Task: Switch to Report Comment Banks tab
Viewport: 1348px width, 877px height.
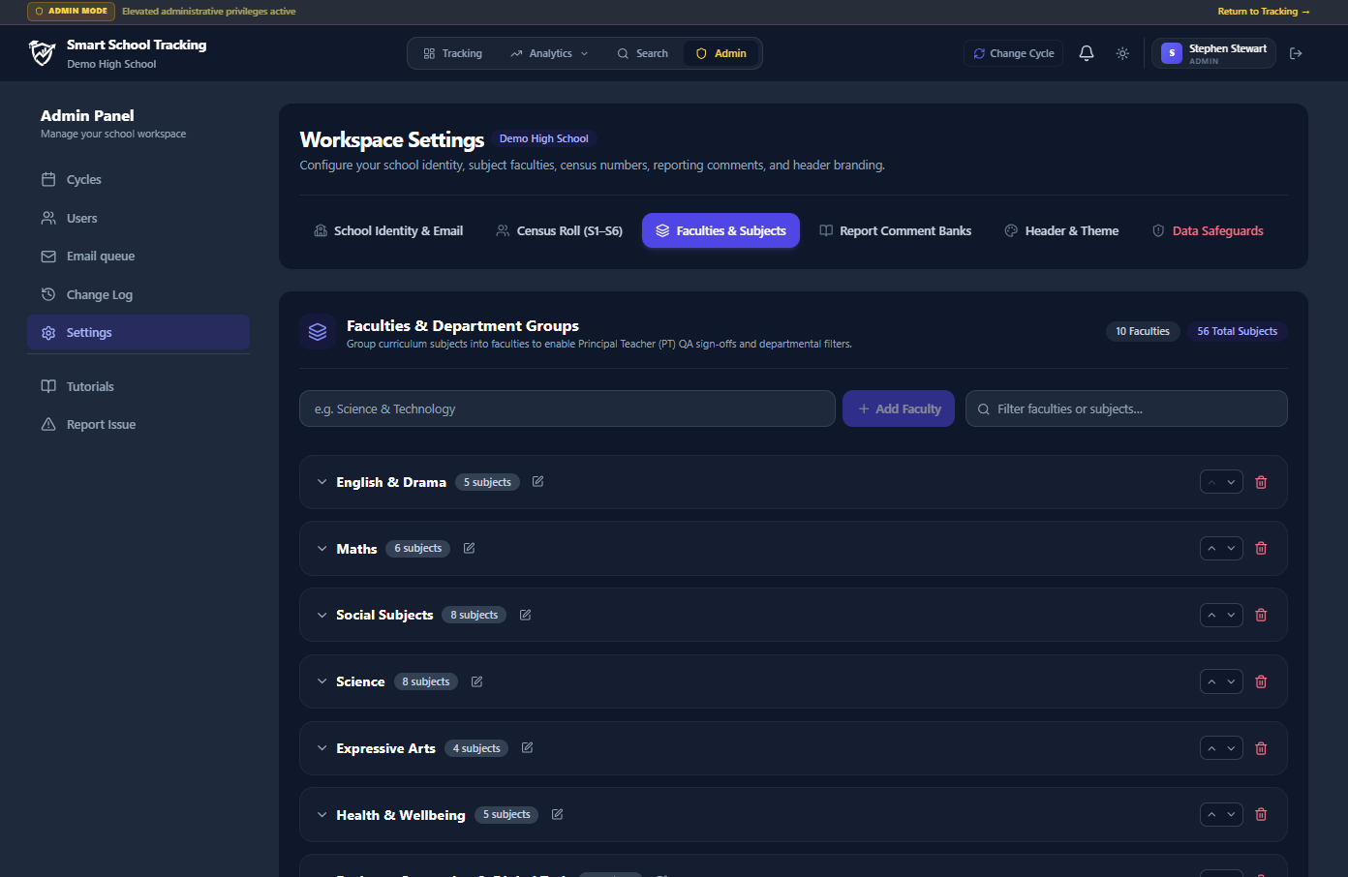Action: [895, 230]
